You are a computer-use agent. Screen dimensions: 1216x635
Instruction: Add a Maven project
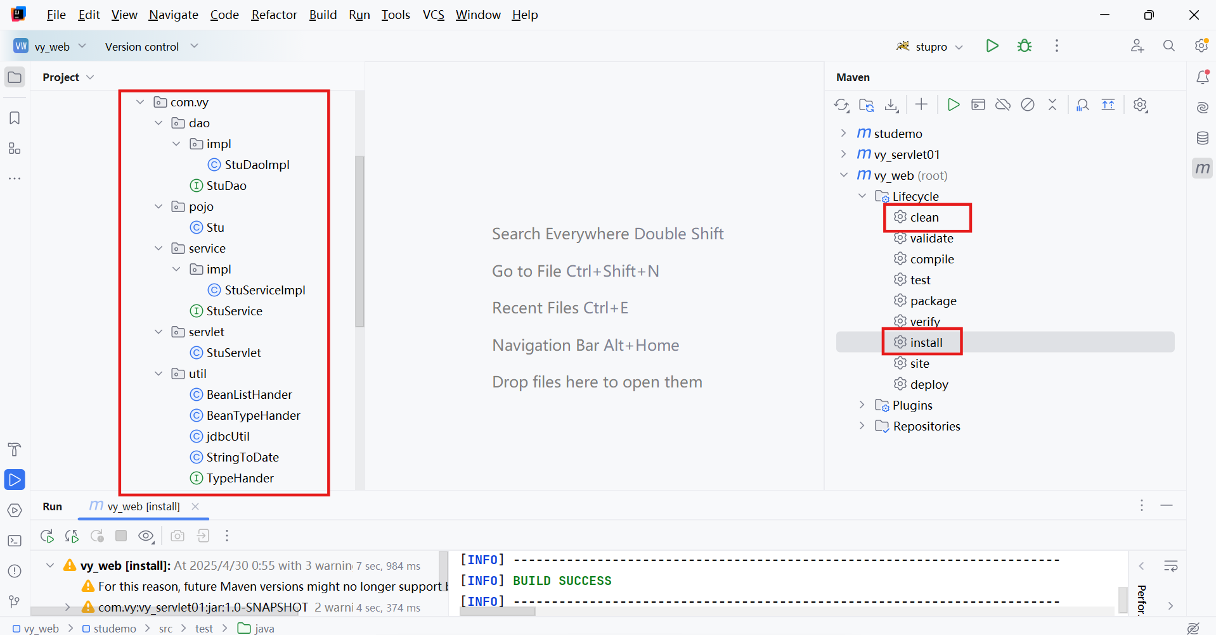[921, 105]
